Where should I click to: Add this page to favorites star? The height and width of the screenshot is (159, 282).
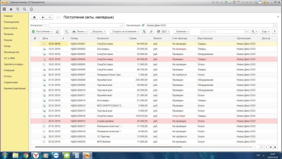coord(58,17)
